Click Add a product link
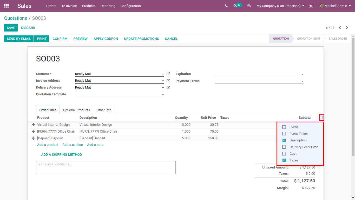Screen dimensions: 355x200 (48, 145)
